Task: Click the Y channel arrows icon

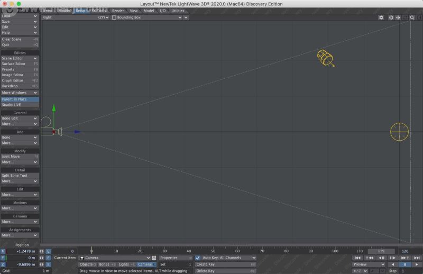Action: tap(42, 258)
